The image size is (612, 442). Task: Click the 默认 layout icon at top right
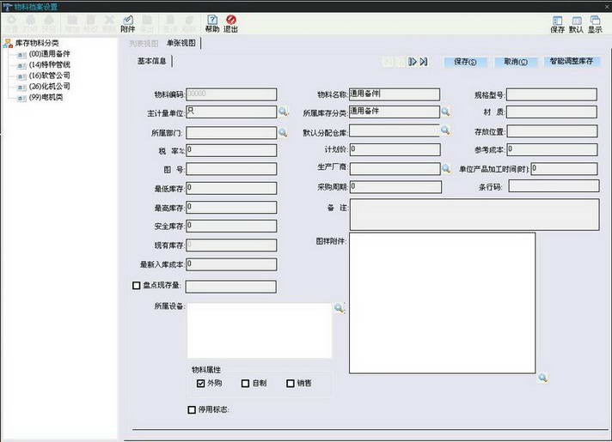576,24
